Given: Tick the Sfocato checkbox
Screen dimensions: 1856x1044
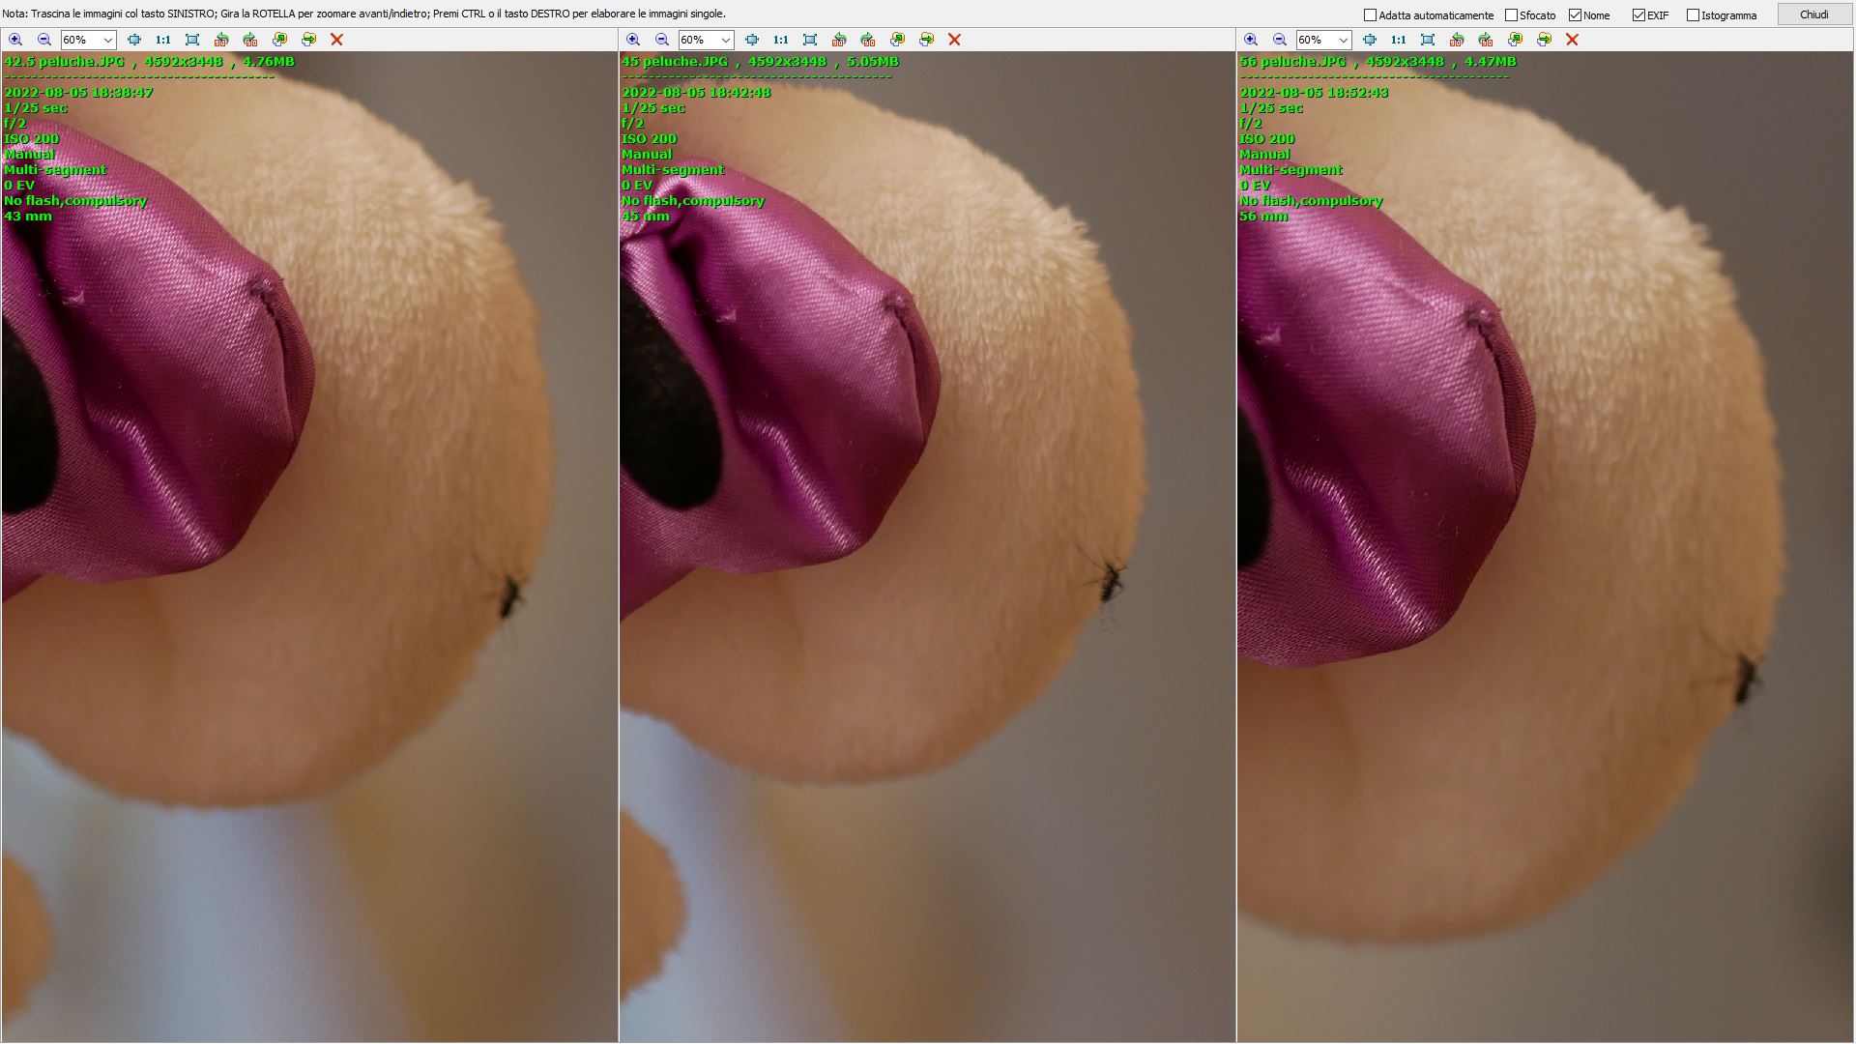Looking at the screenshot, I should pyautogui.click(x=1512, y=15).
